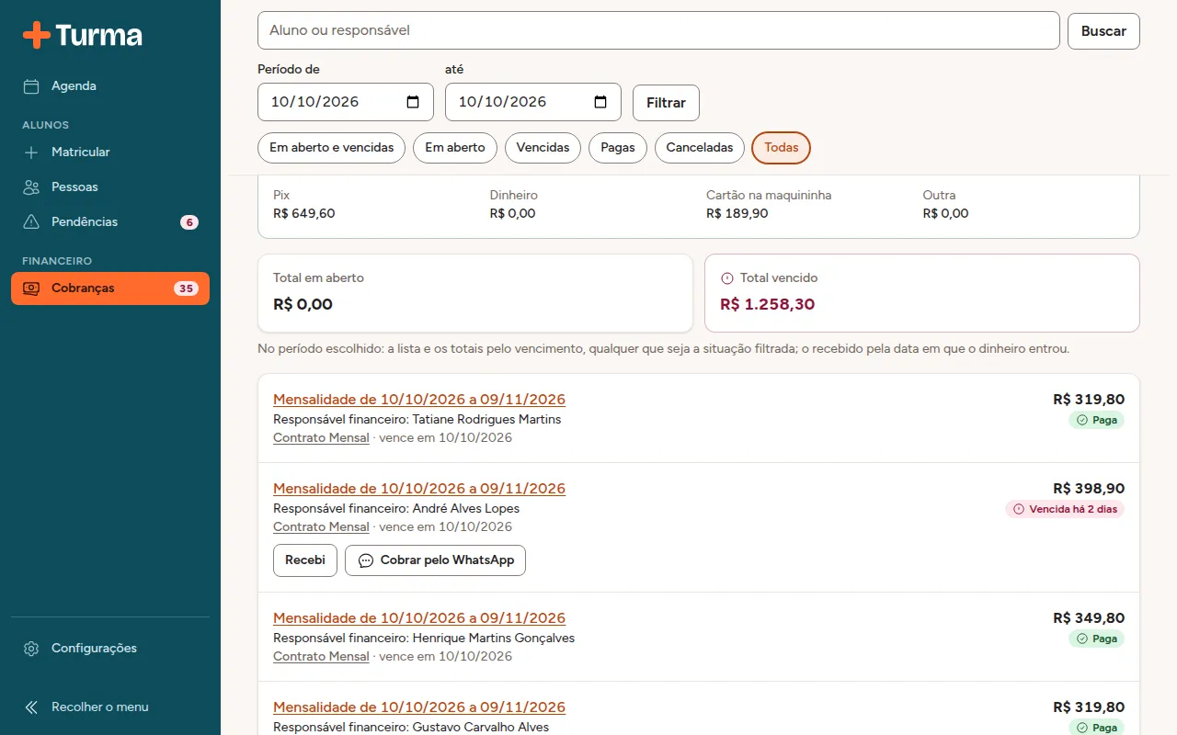This screenshot has width=1177, height=735.
Task: Click the warning triangle icon for Pendências
Action: [31, 222]
